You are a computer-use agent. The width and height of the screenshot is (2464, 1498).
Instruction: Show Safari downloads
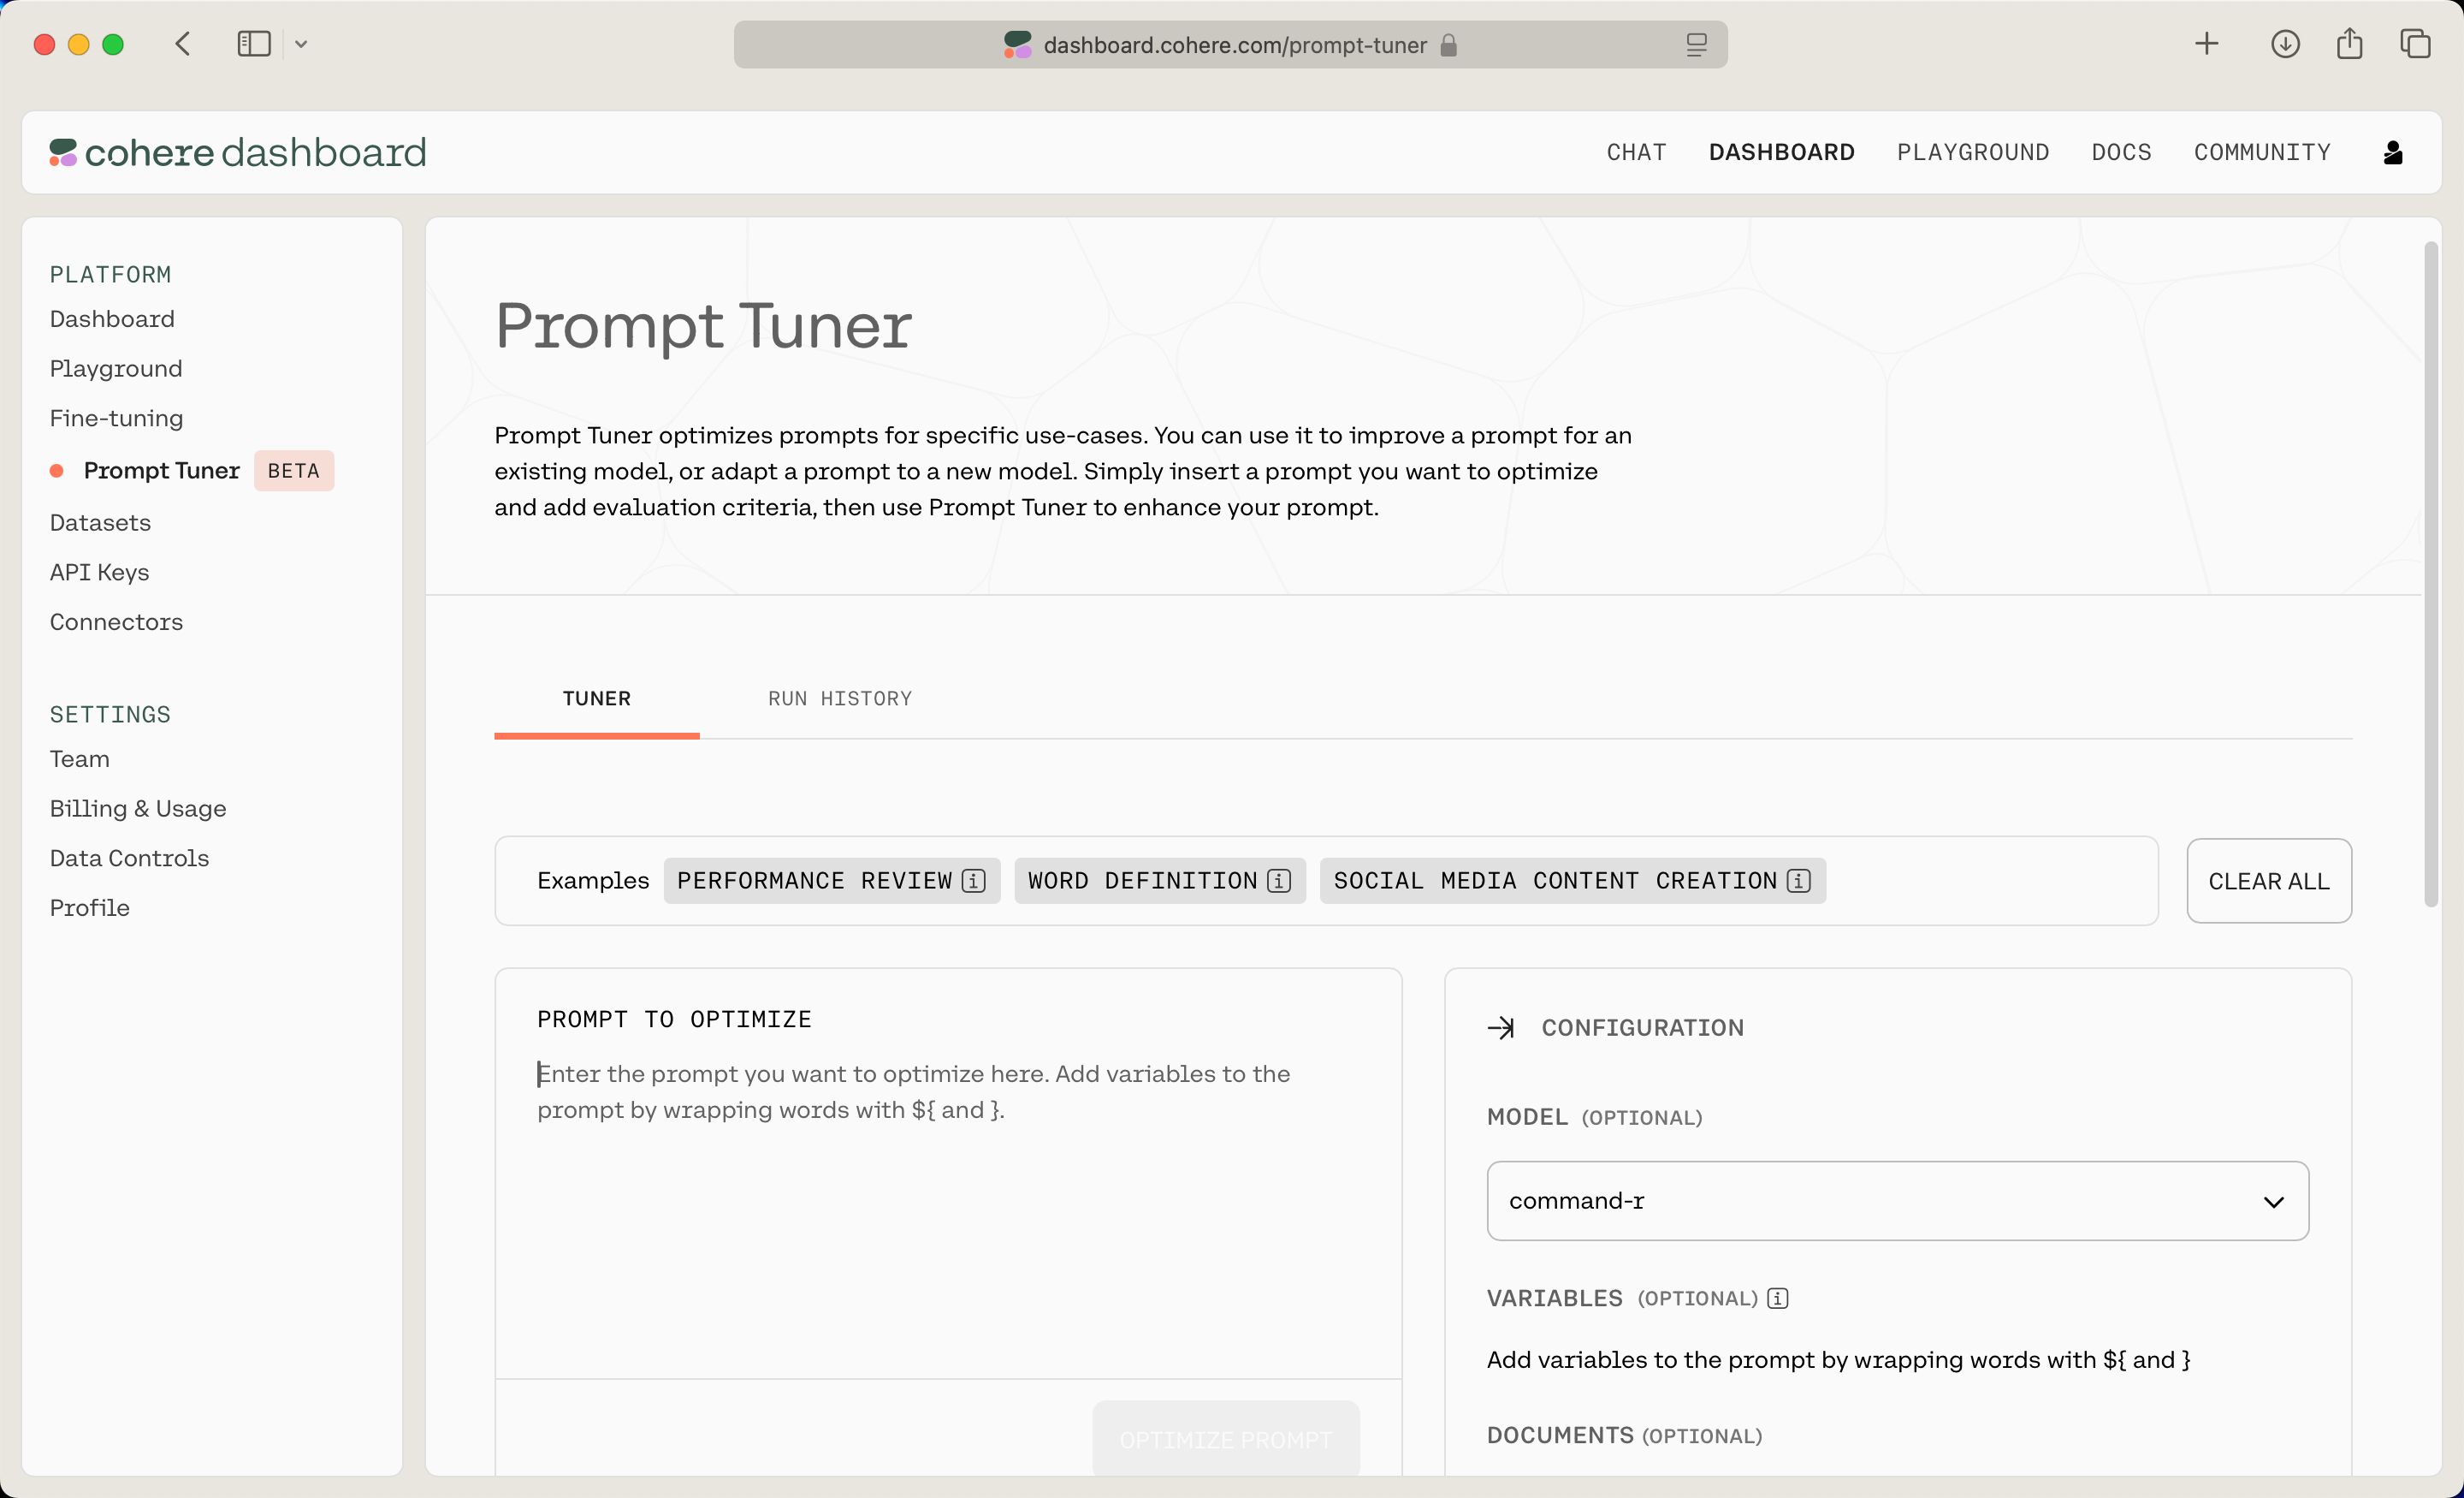(x=2285, y=44)
